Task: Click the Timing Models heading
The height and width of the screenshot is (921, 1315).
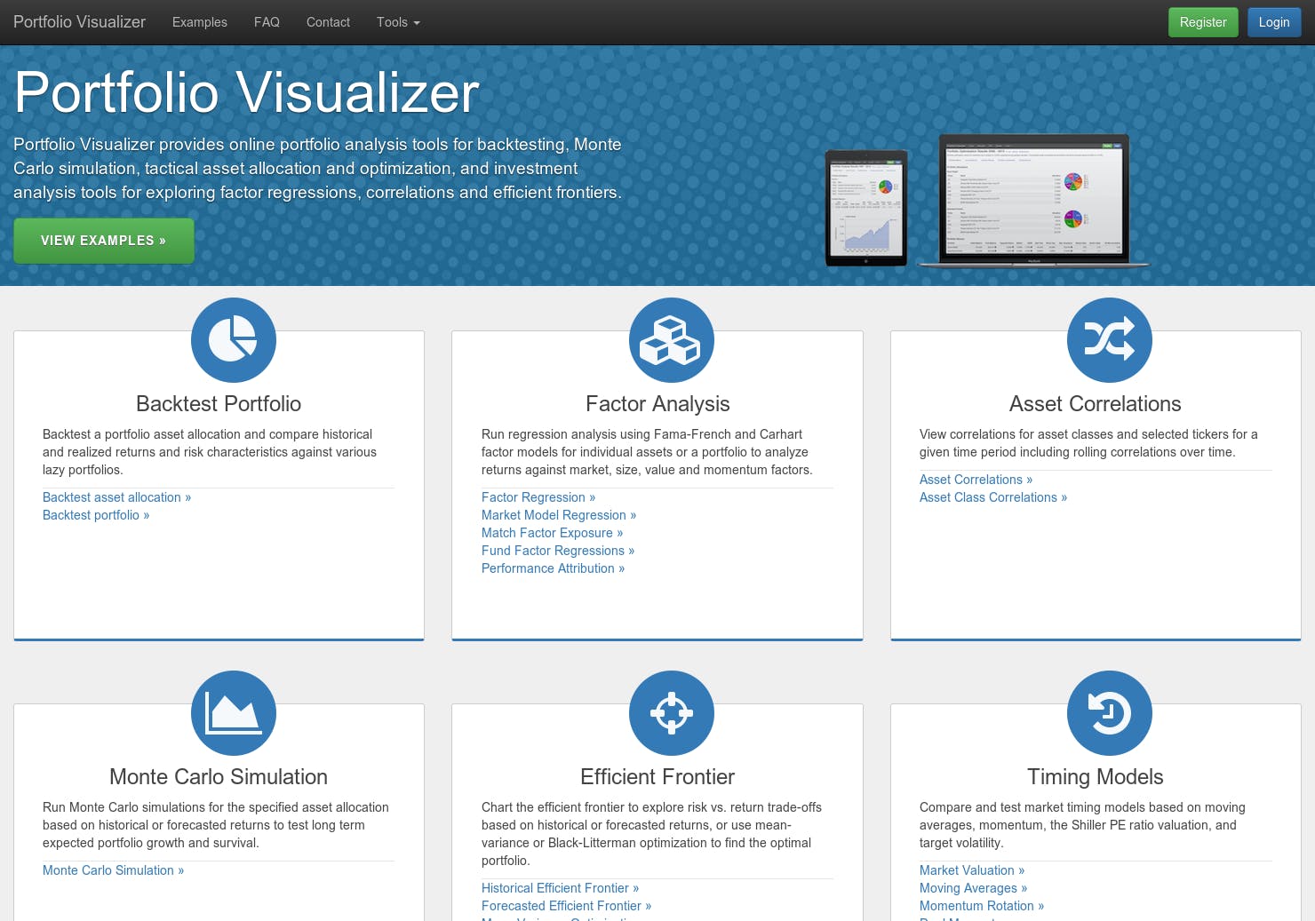Action: tap(1096, 777)
